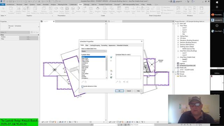This screenshot has width=224, height=126.
Task: Add selected parameter to scheduled fields
Action: pos(111,57)
